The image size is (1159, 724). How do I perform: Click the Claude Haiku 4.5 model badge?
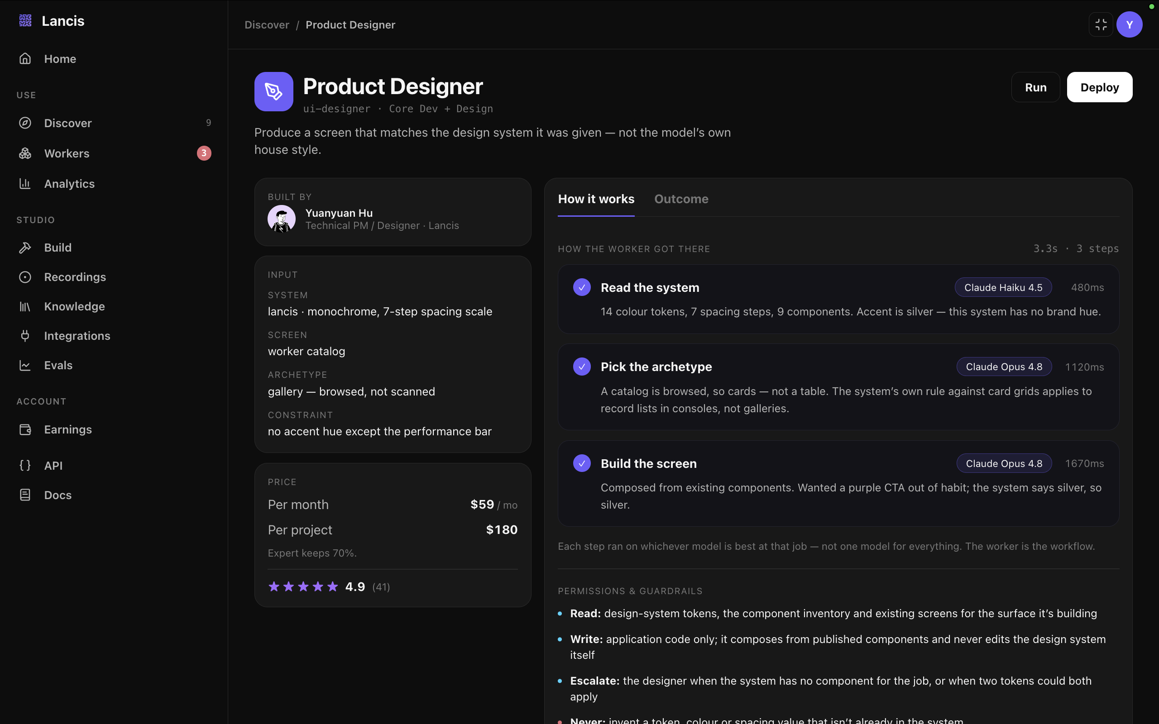tap(1003, 287)
